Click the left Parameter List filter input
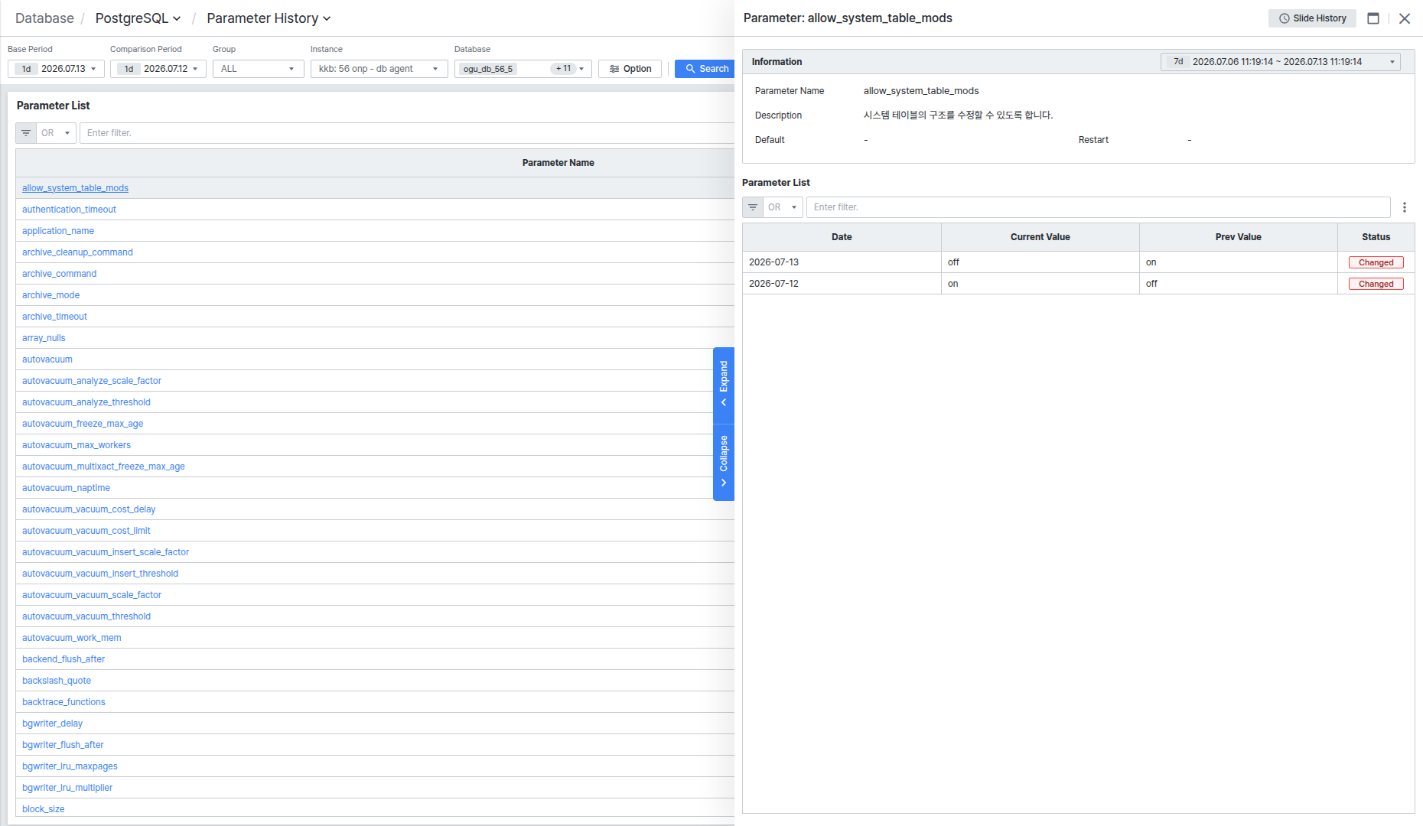1423x826 pixels. pyautogui.click(x=407, y=133)
